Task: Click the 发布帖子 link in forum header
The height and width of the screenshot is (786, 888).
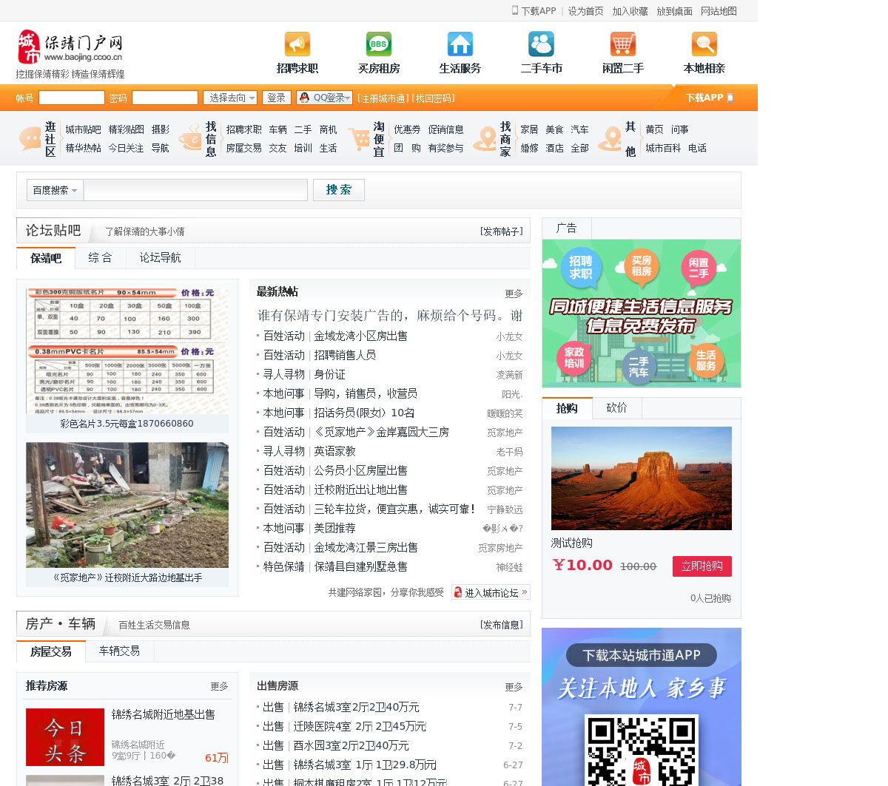Action: pos(501,231)
